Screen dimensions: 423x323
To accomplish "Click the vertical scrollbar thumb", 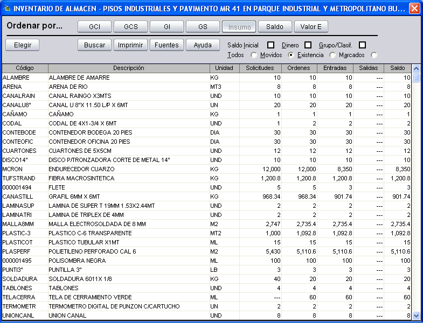I will tap(416, 78).
